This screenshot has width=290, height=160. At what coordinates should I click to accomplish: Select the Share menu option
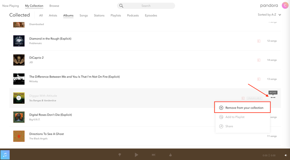(x=229, y=126)
